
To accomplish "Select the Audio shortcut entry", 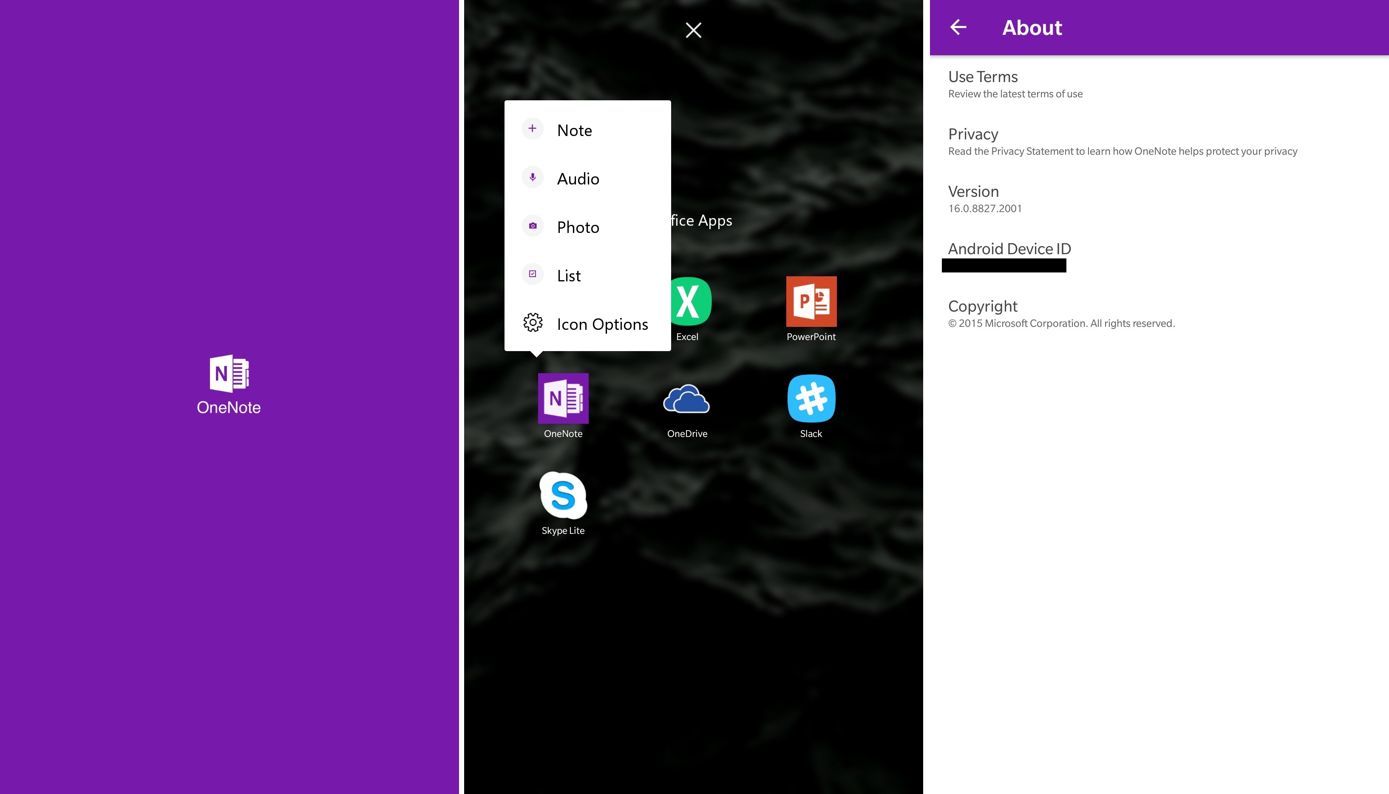I will pos(588,179).
